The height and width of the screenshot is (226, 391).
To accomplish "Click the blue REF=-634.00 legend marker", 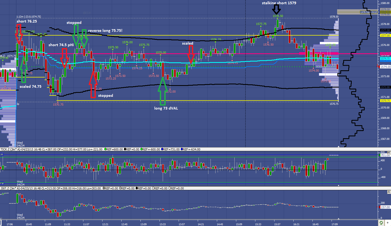I will point(182,149).
